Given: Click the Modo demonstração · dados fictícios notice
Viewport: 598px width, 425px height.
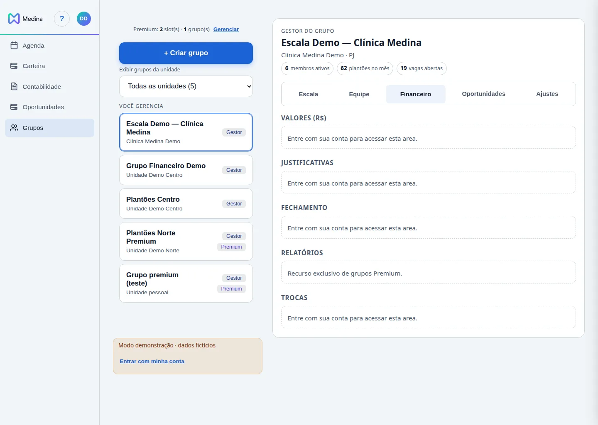Looking at the screenshot, I should pyautogui.click(x=167, y=345).
